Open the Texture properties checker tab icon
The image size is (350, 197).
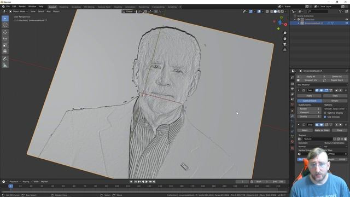292,148
